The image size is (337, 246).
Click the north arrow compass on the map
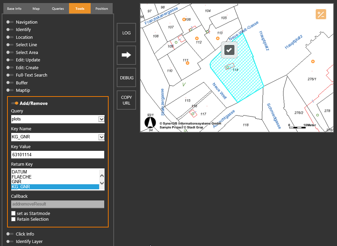point(150,122)
